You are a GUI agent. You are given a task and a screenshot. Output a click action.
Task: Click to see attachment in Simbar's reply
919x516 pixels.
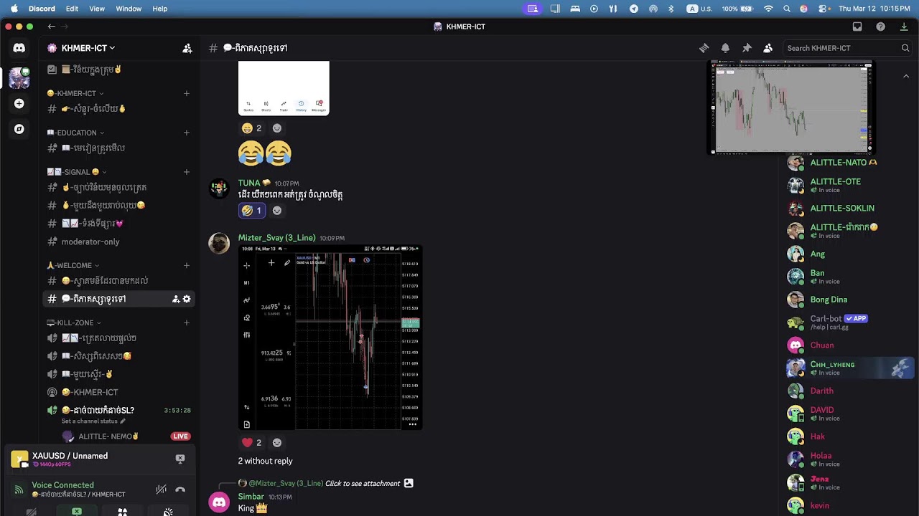pyautogui.click(x=363, y=484)
